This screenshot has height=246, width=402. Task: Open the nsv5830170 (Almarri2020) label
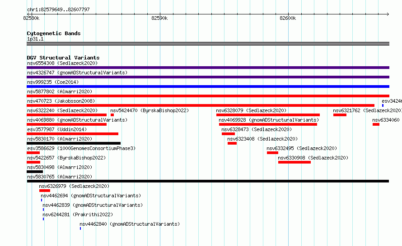click(x=60, y=139)
